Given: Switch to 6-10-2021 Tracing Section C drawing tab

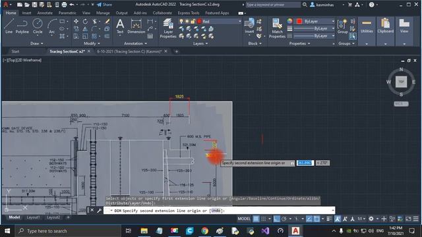Looking at the screenshot, I should (x=129, y=51).
